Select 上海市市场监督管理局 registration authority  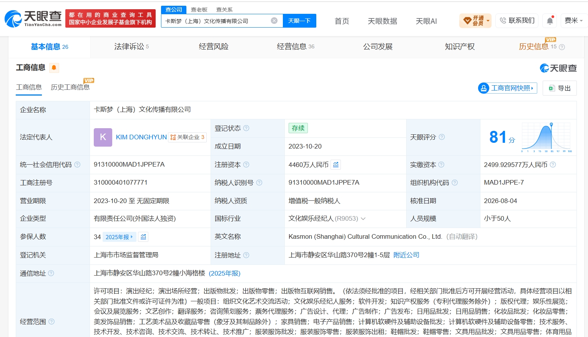coord(126,255)
